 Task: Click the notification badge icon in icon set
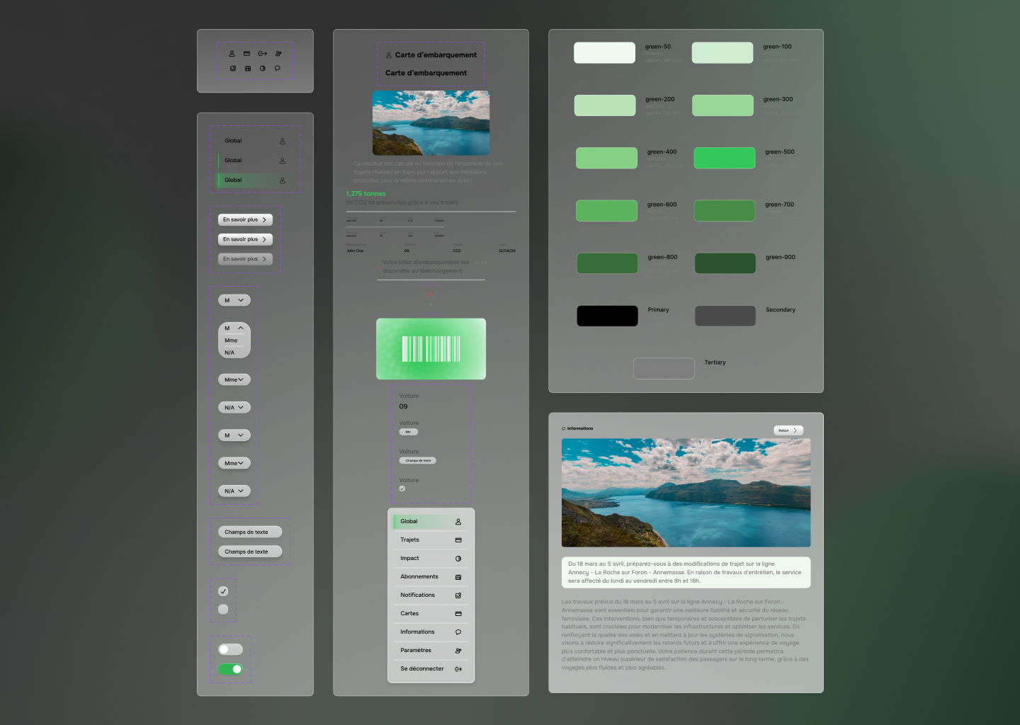(232, 69)
